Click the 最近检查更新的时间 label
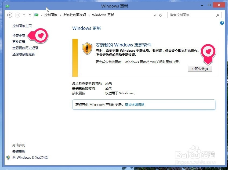 pyautogui.click(x=87, y=84)
